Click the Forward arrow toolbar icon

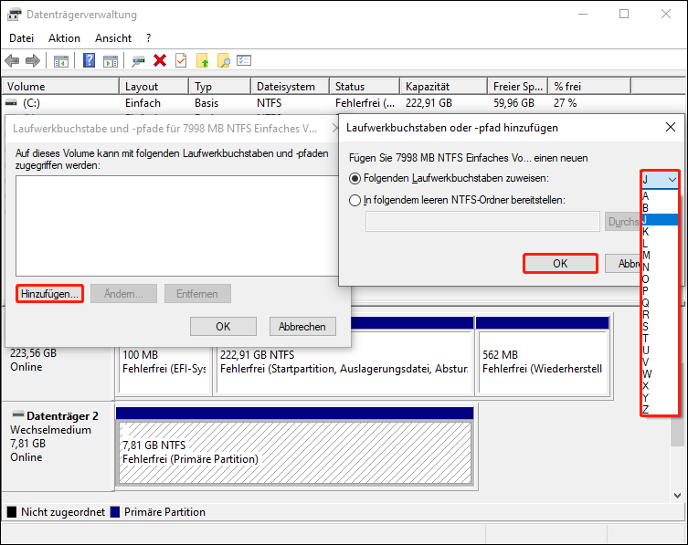click(33, 60)
